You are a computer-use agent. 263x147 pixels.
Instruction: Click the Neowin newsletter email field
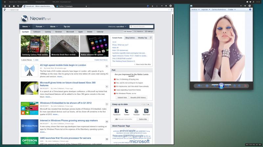(x=126, y=119)
